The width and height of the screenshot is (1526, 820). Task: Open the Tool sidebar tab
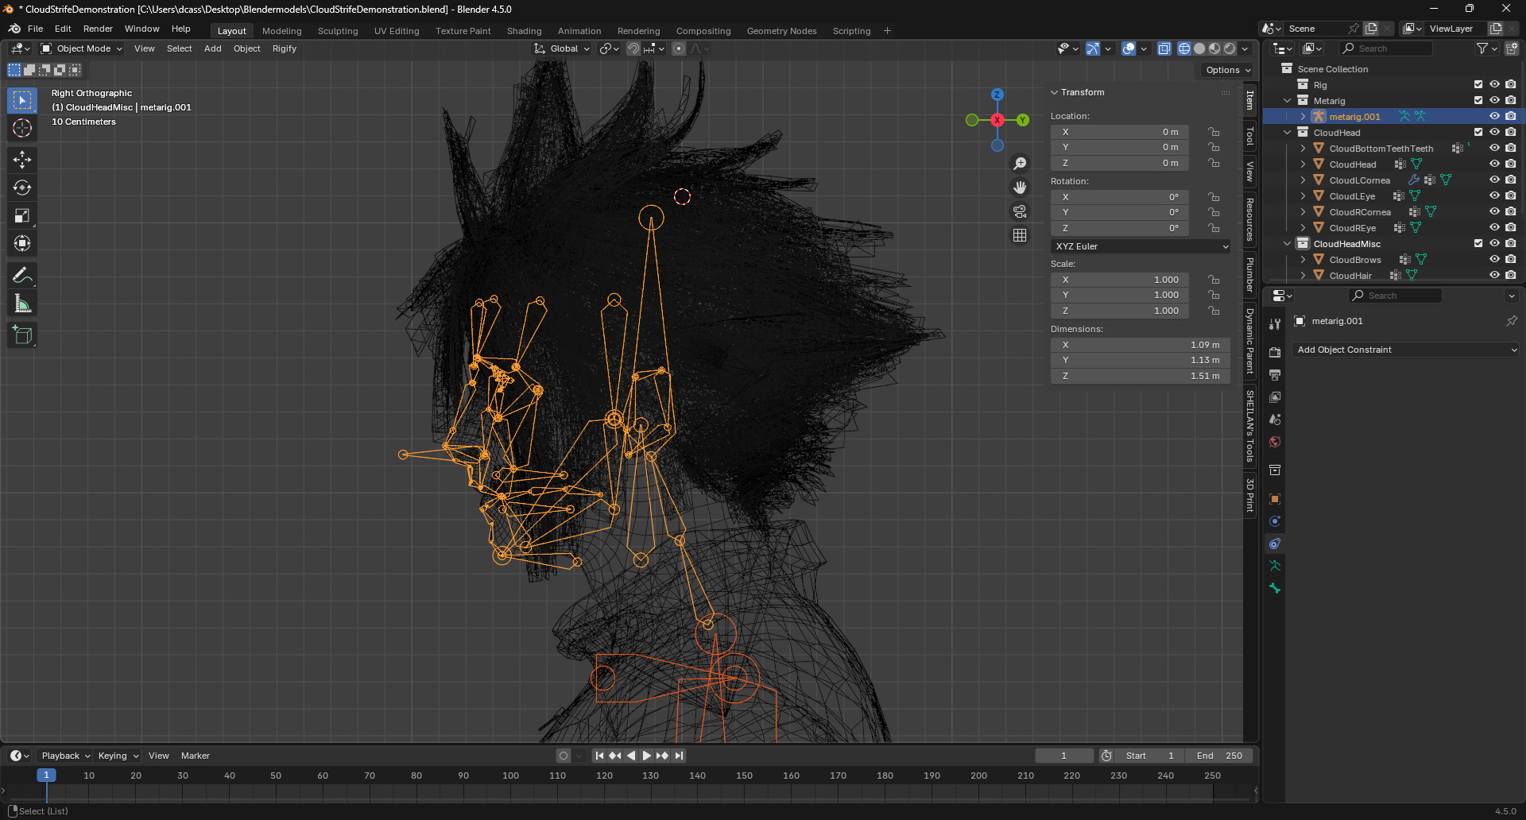1250,137
